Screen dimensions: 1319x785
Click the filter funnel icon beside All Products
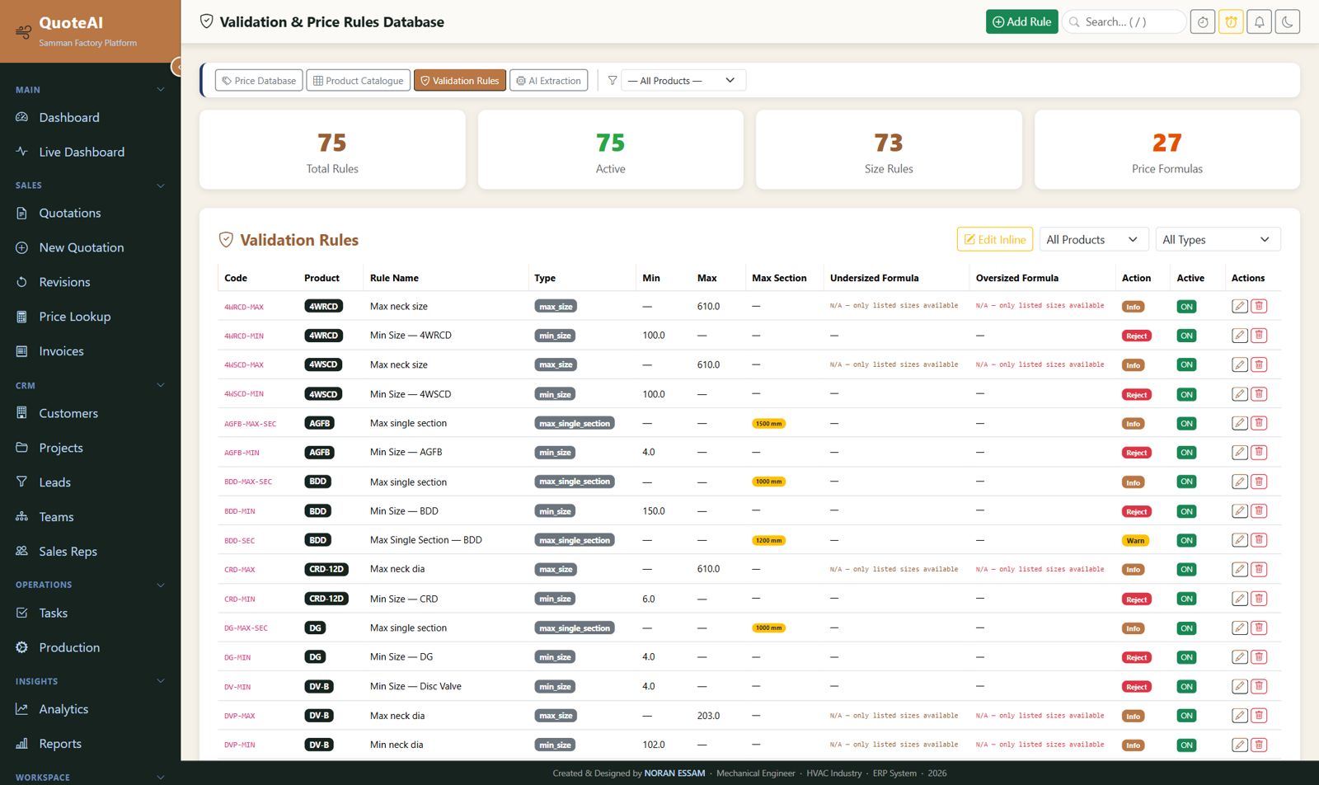pyautogui.click(x=613, y=80)
